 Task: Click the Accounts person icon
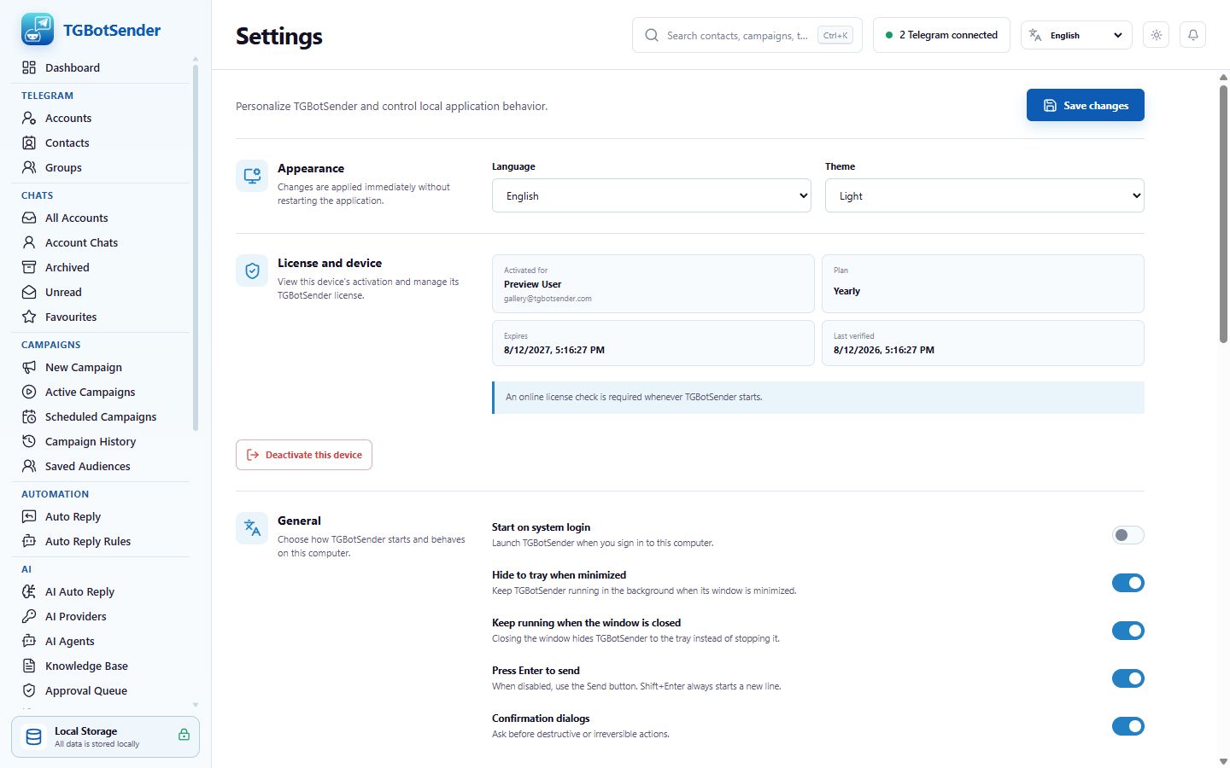(29, 118)
